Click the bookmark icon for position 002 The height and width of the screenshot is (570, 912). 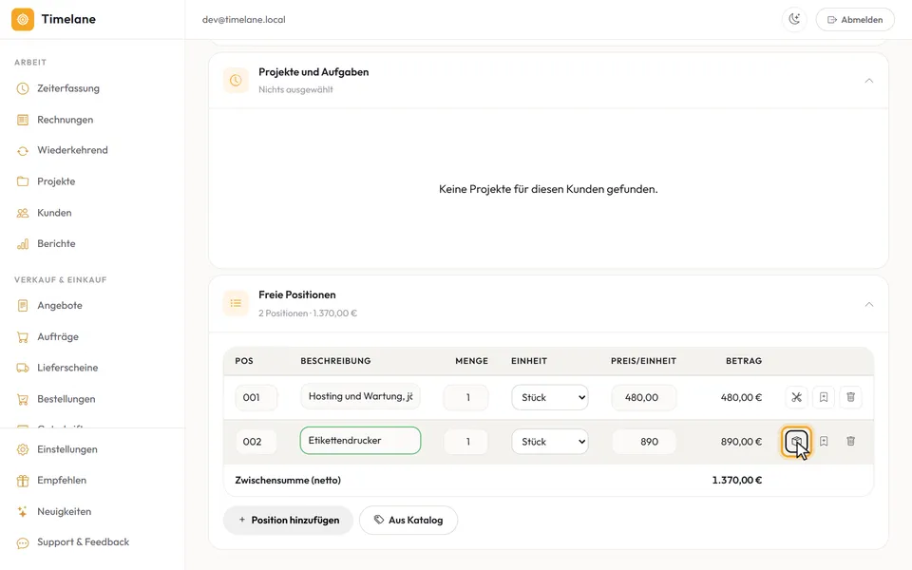pyautogui.click(x=824, y=442)
